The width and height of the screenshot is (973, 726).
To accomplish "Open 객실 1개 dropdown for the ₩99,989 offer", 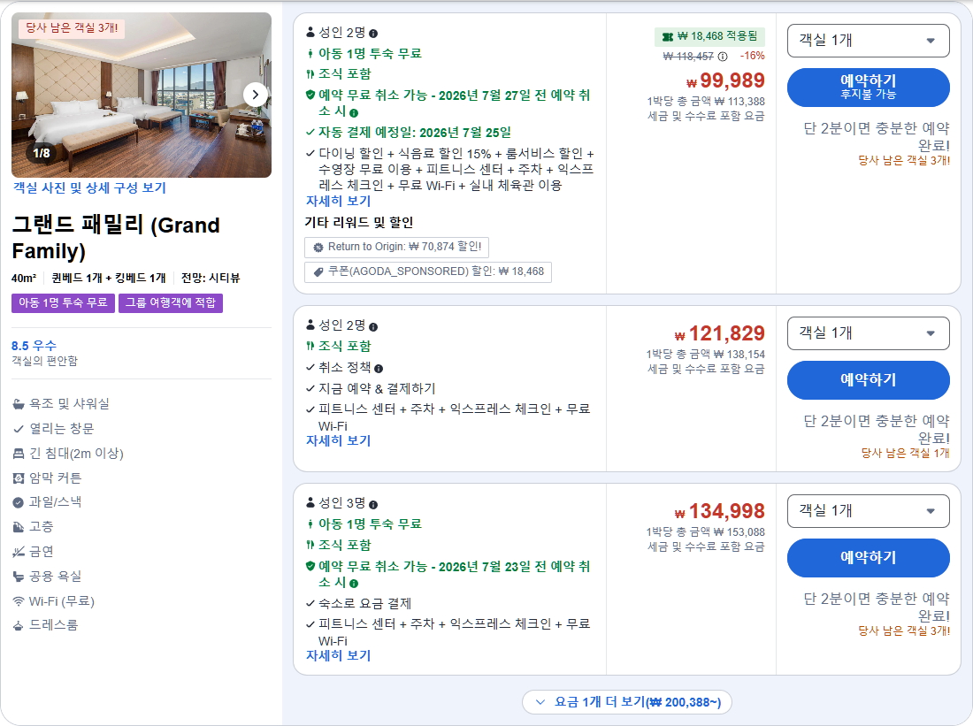I will click(868, 41).
